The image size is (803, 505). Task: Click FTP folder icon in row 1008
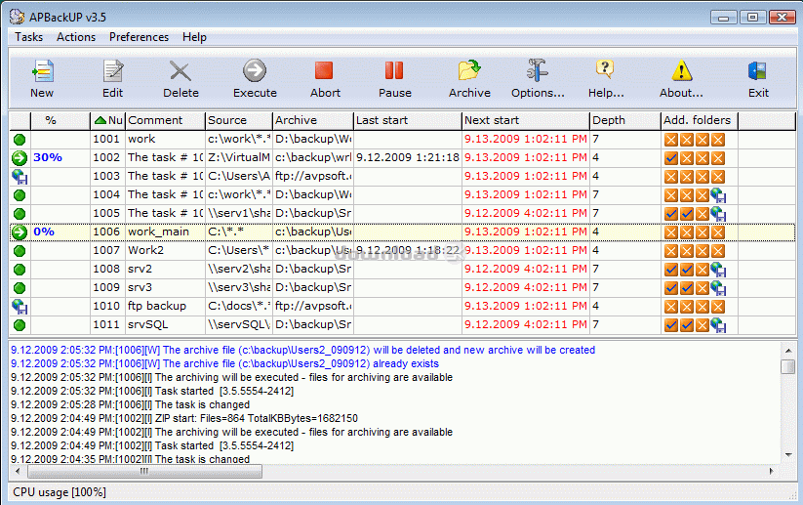pyautogui.click(x=718, y=270)
